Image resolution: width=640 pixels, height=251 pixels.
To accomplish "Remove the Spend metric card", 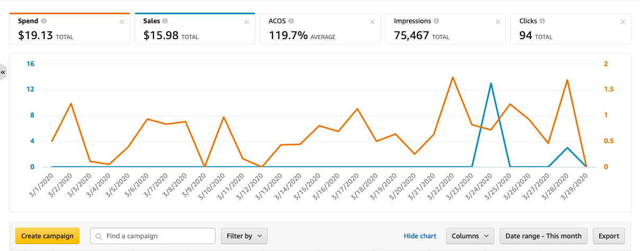I will coord(121,22).
